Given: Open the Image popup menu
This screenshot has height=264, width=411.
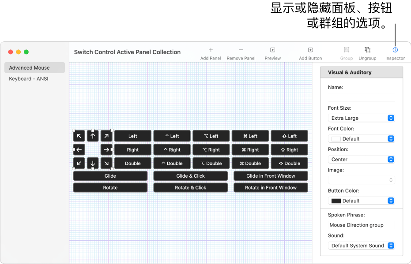Looking at the screenshot, I should tap(362, 180).
